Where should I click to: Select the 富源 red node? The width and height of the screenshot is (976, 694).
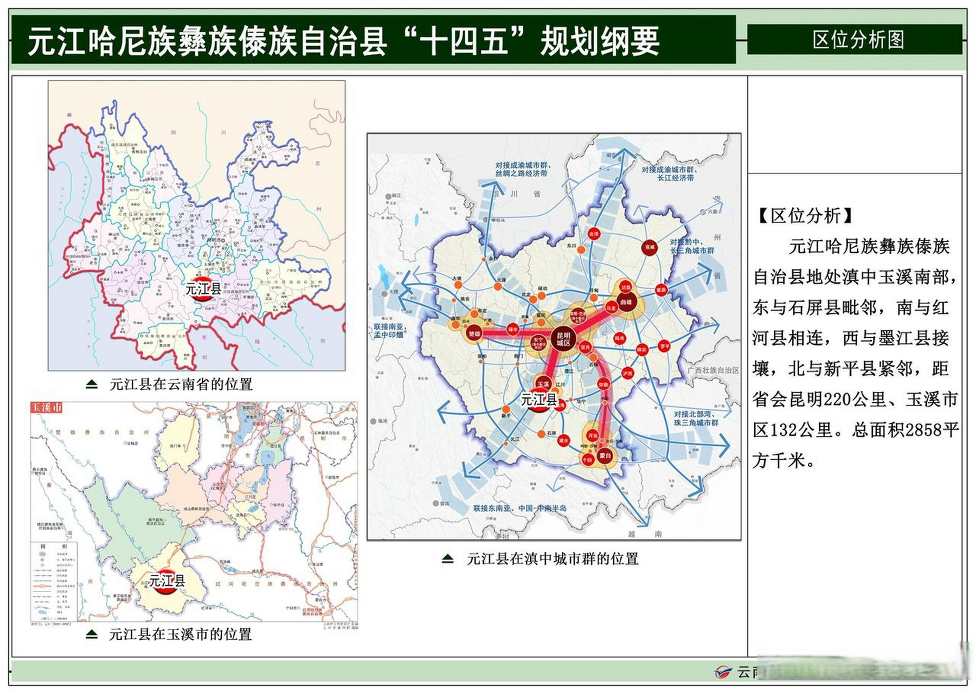tap(661, 290)
